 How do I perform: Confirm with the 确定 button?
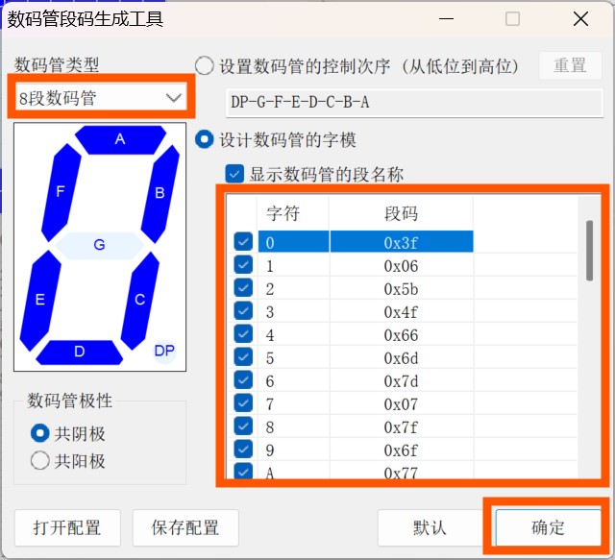point(549,528)
